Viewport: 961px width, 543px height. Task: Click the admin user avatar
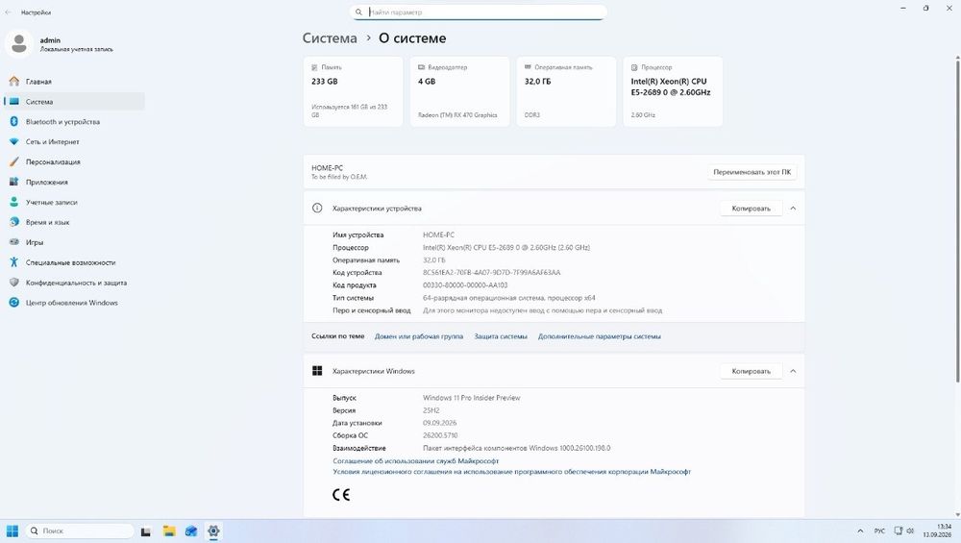[x=19, y=44]
